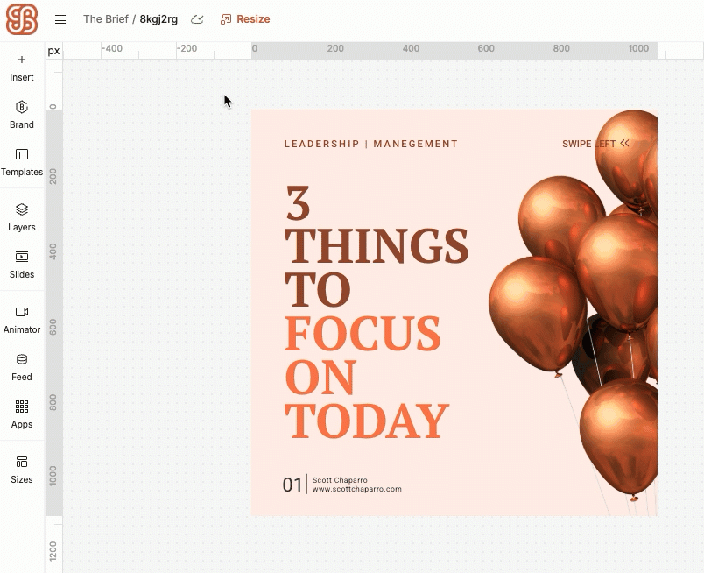Launch the Animator tool
704x573 pixels.
click(22, 320)
